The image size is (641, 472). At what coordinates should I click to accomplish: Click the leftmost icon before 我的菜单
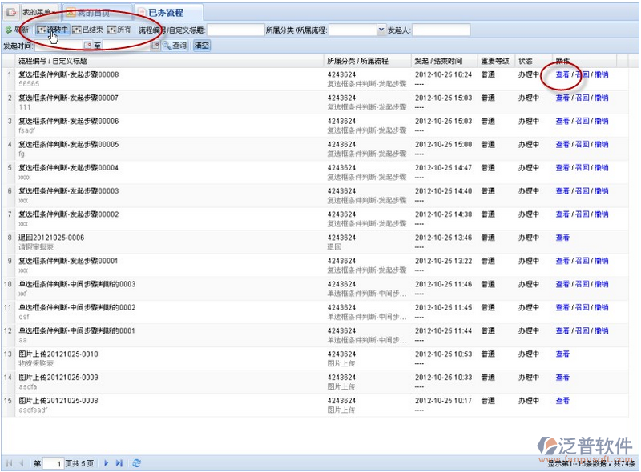pos(10,13)
